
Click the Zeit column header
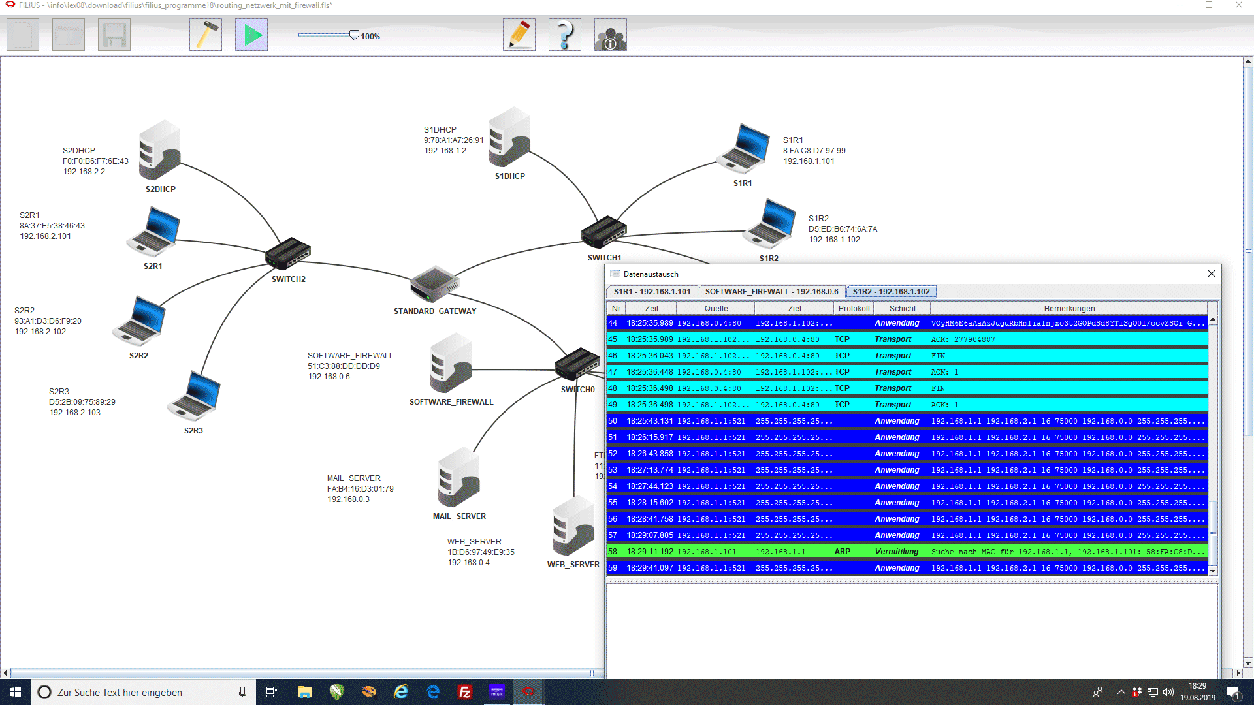coord(651,309)
